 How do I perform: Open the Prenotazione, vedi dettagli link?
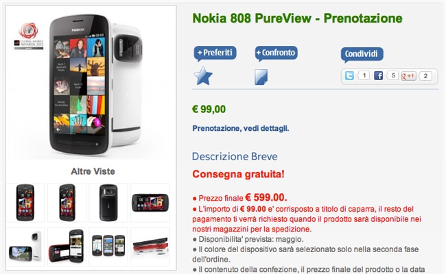tap(241, 129)
